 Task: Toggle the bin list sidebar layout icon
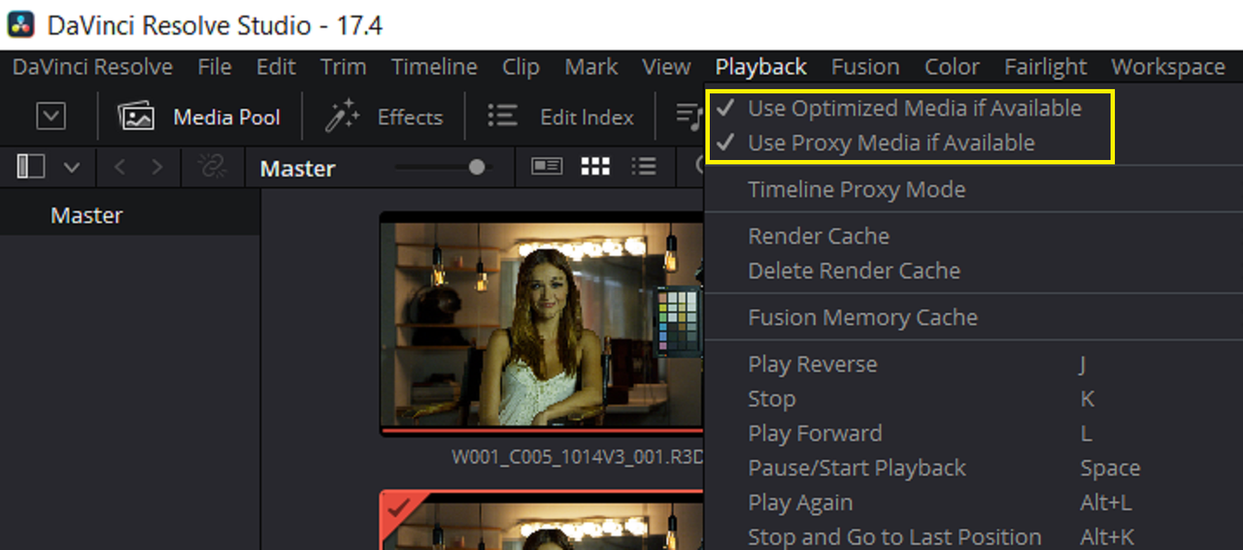(x=31, y=167)
